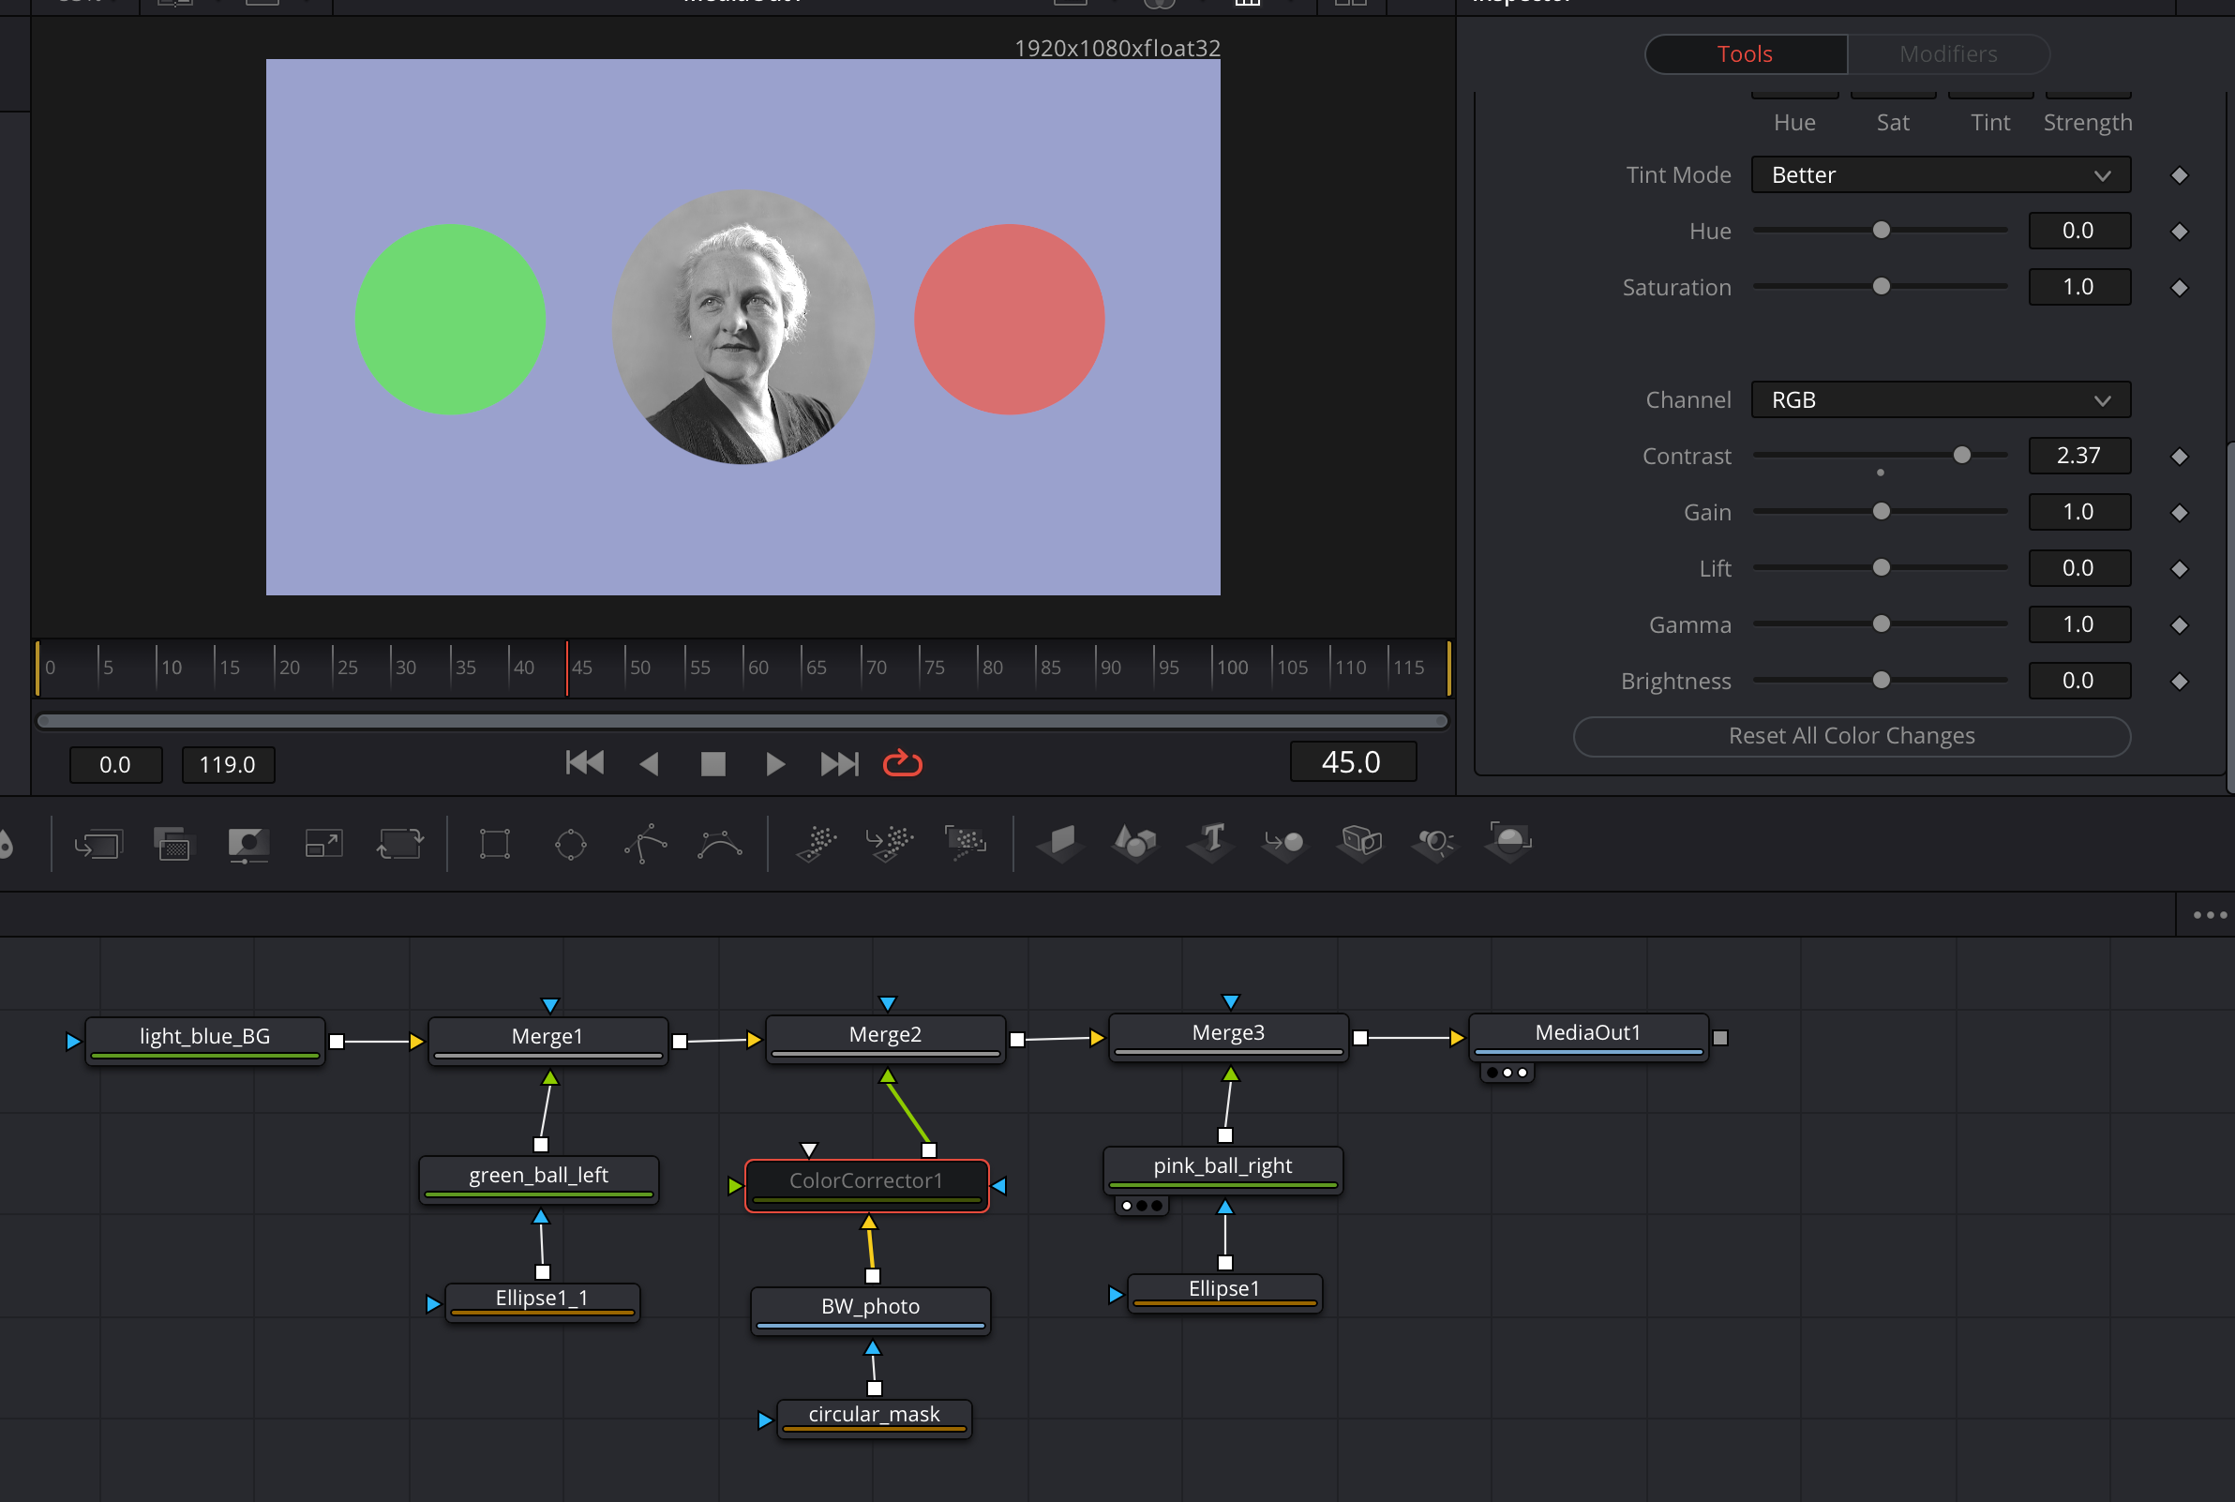The width and height of the screenshot is (2235, 1502).
Task: Switch to the Tools tab
Action: point(1746,53)
